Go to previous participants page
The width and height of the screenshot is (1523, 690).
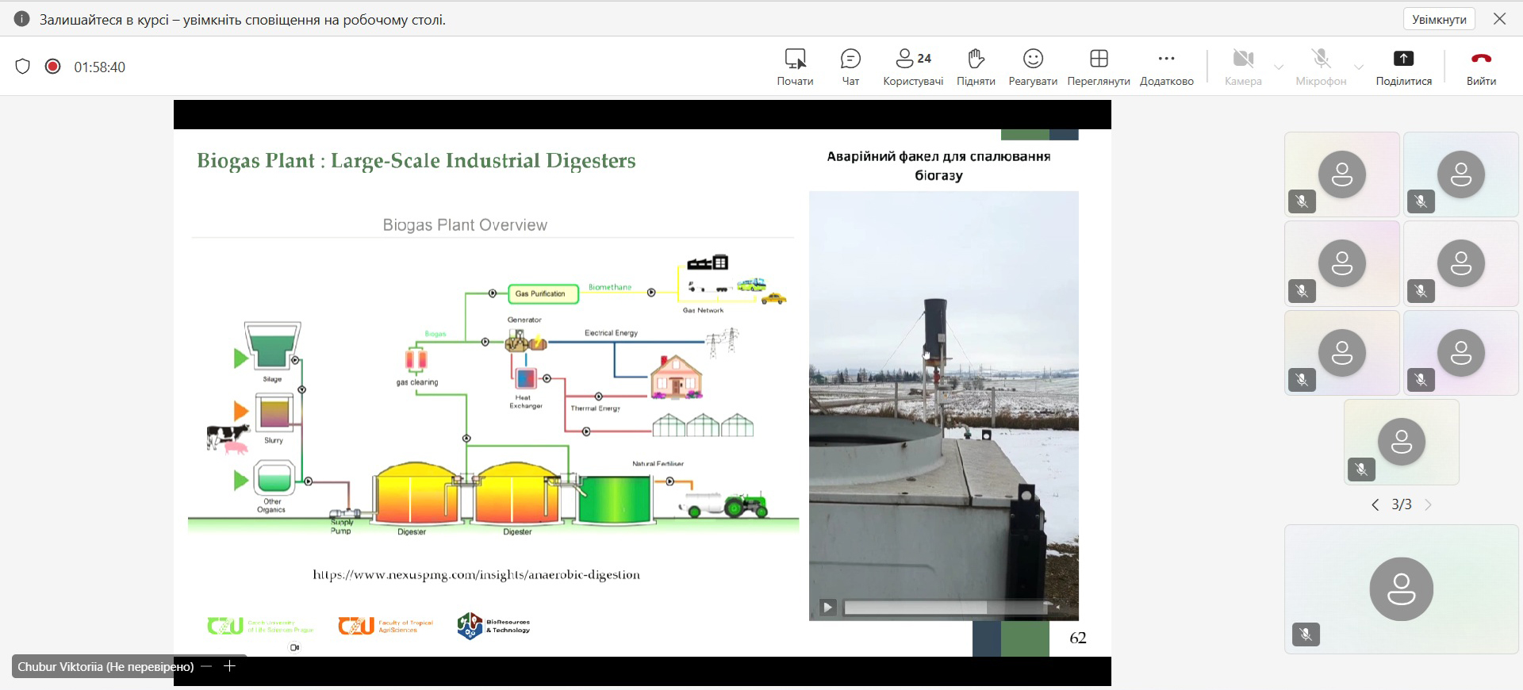tap(1375, 504)
